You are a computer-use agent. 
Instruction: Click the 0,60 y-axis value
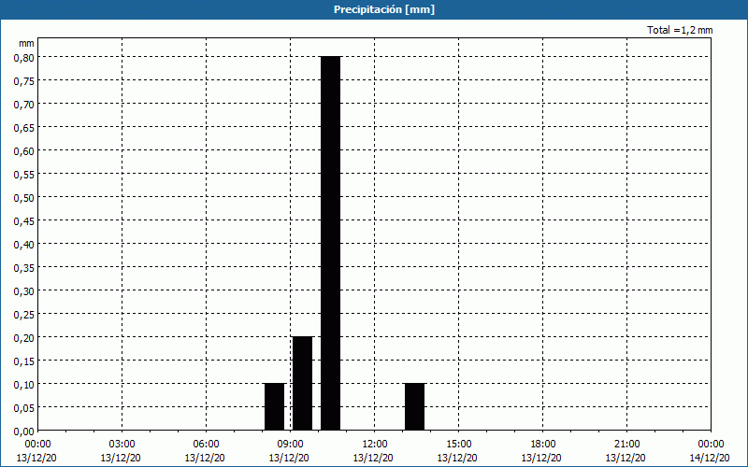24,151
